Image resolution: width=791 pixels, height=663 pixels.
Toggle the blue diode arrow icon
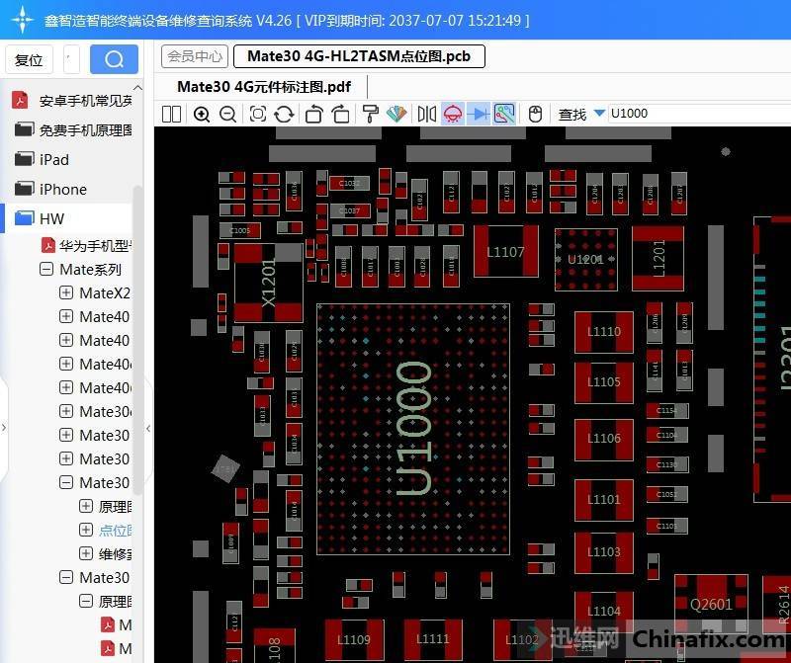tap(479, 115)
